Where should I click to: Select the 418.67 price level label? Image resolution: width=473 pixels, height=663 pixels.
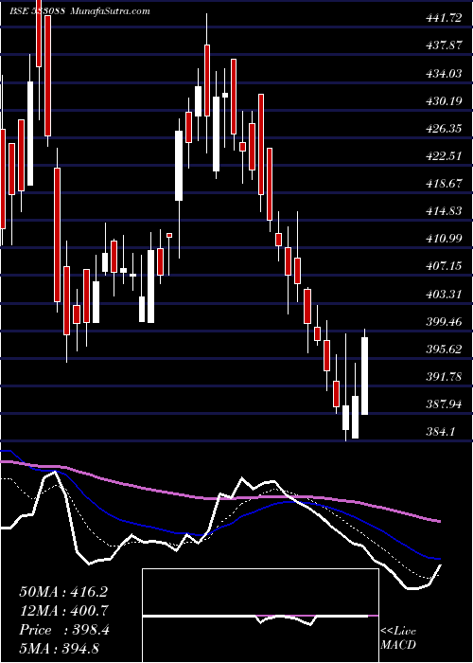click(x=444, y=184)
